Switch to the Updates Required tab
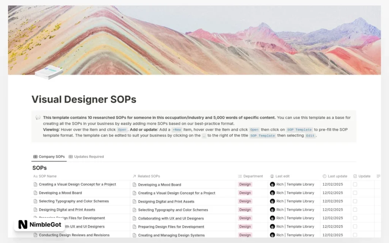This screenshot has height=243, width=389. point(86,156)
